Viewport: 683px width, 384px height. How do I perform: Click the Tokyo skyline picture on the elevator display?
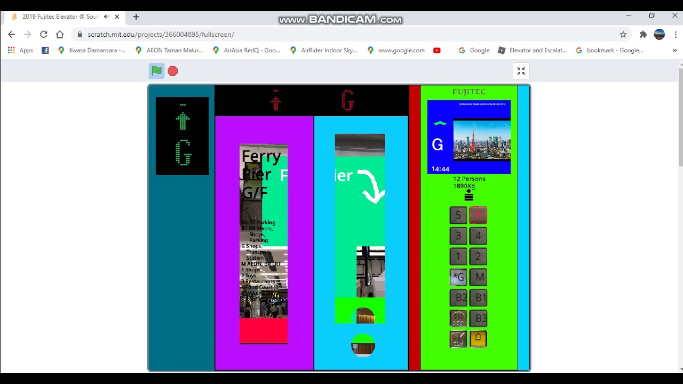[x=482, y=140]
